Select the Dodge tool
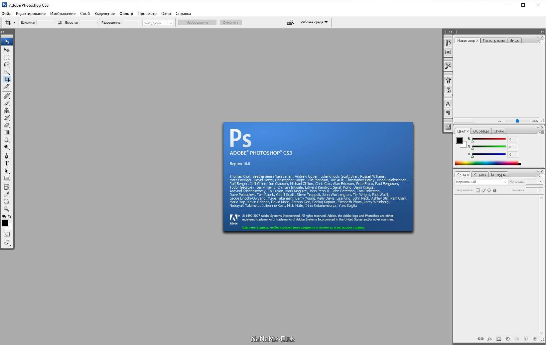This screenshot has width=546, height=345. coord(7,147)
